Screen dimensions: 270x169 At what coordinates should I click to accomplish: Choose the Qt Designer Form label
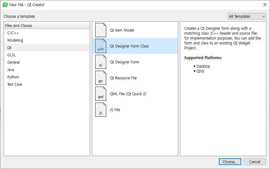click(x=125, y=62)
